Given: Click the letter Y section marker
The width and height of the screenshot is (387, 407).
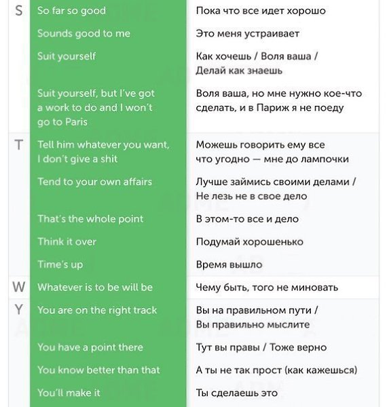Looking at the screenshot, I should pyautogui.click(x=19, y=310).
